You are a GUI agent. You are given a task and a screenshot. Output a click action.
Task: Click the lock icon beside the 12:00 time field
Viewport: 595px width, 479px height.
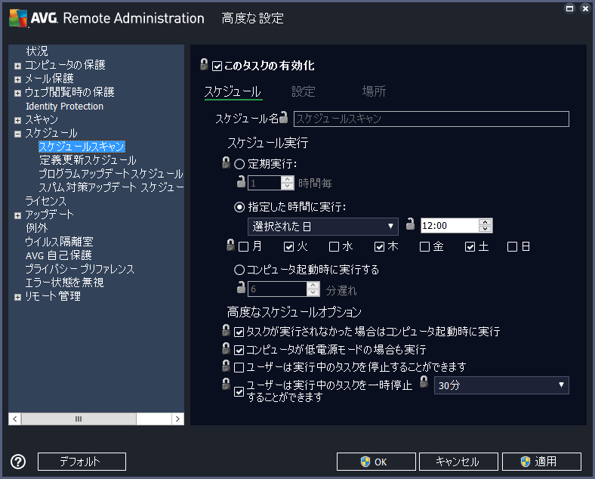click(410, 224)
